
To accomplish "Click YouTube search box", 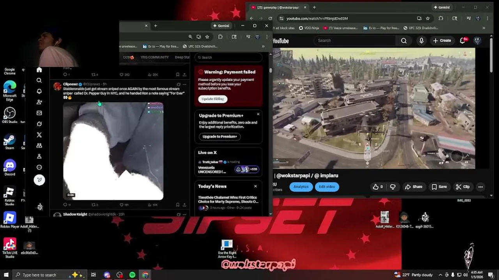I will [354, 40].
